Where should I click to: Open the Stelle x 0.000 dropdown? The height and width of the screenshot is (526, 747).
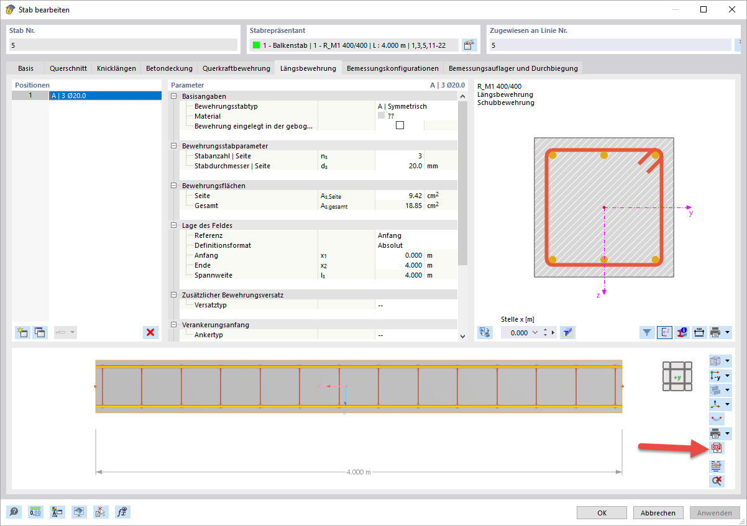[534, 333]
